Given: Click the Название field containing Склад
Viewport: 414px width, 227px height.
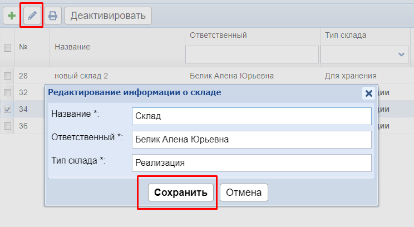Looking at the screenshot, I should 252,116.
